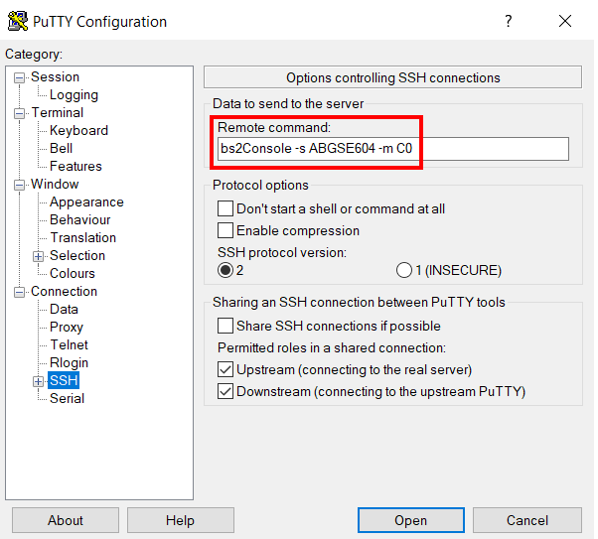The height and width of the screenshot is (539, 598).
Task: Uncheck the Upstream role checkbox
Action: tap(225, 370)
